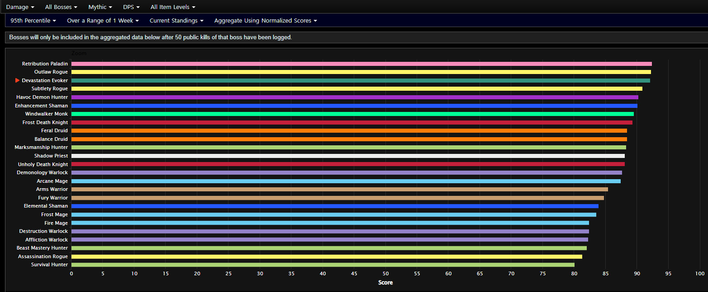Viewport: 708px width, 292px height.
Task: Select the Unholy Death Knight label
Action: pyautogui.click(x=43, y=164)
